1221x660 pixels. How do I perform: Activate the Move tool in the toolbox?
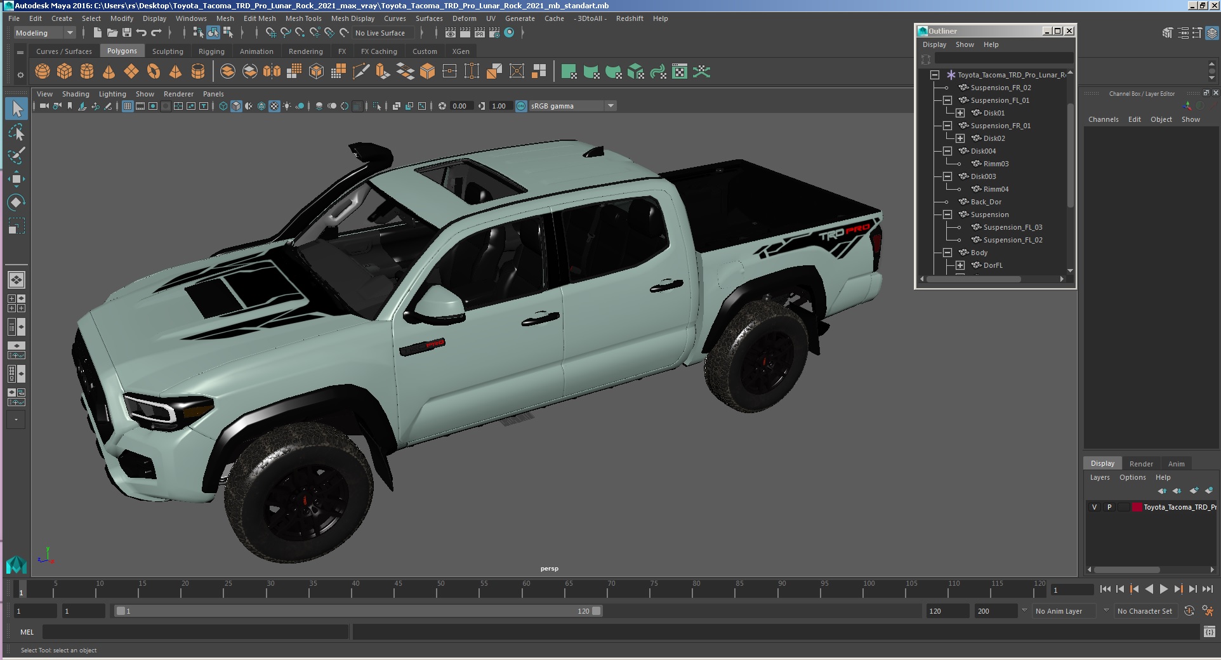tap(16, 179)
